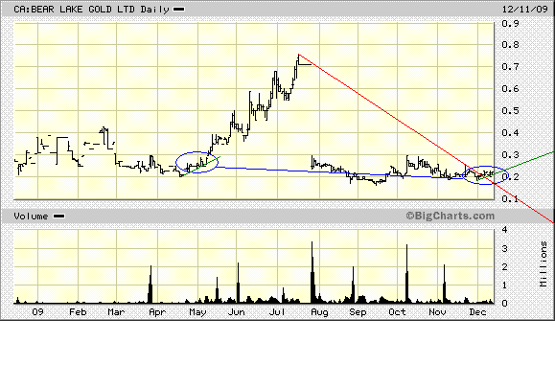Click the Jul month label
Screen dimensions: 555x388
pyautogui.click(x=277, y=312)
